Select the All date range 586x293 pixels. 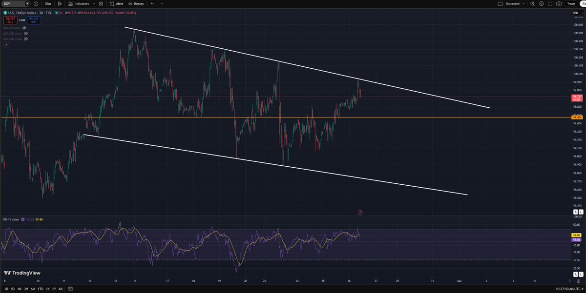coord(60,289)
